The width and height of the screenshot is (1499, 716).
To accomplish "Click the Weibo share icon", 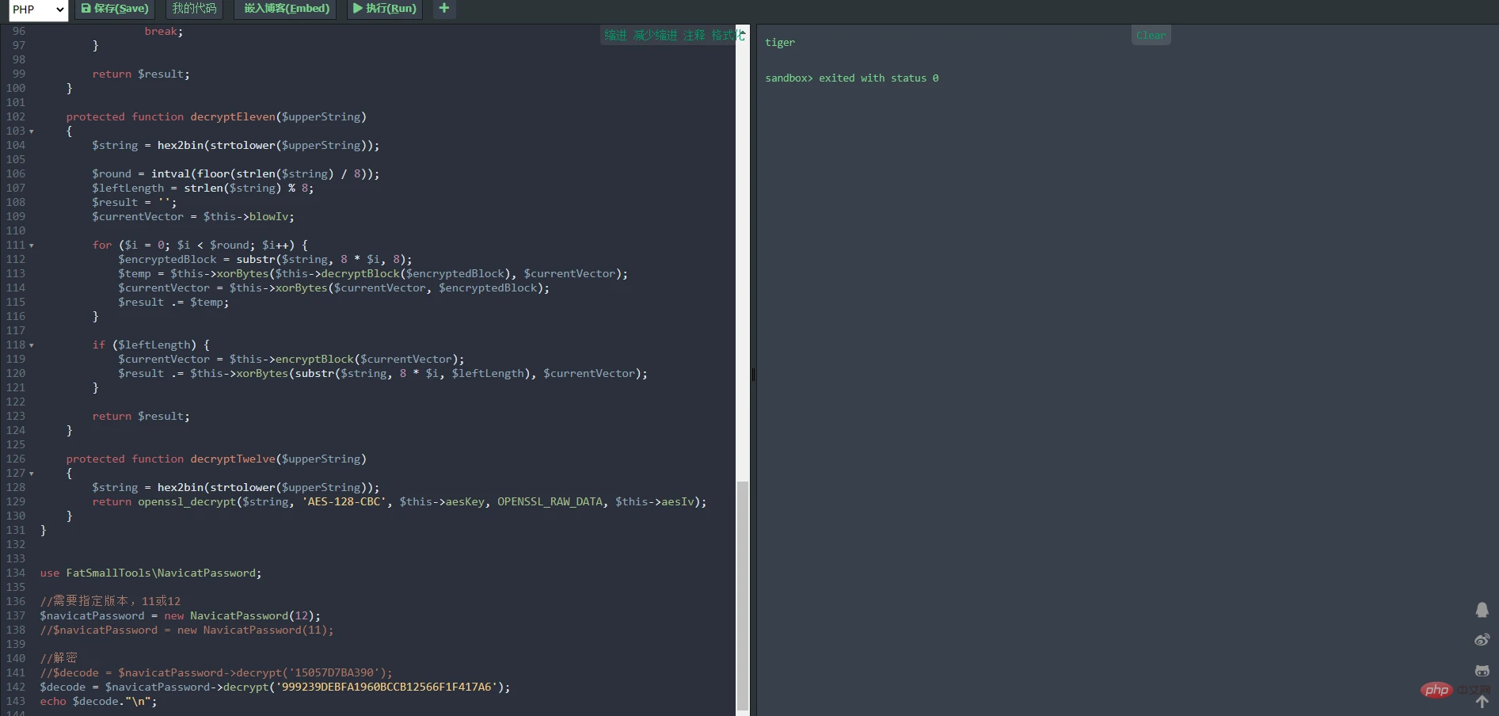I will tap(1482, 640).
